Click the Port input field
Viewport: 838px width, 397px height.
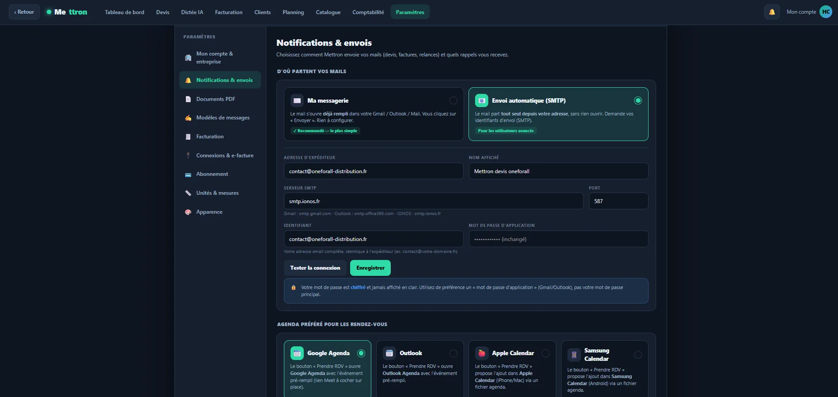[x=619, y=201]
